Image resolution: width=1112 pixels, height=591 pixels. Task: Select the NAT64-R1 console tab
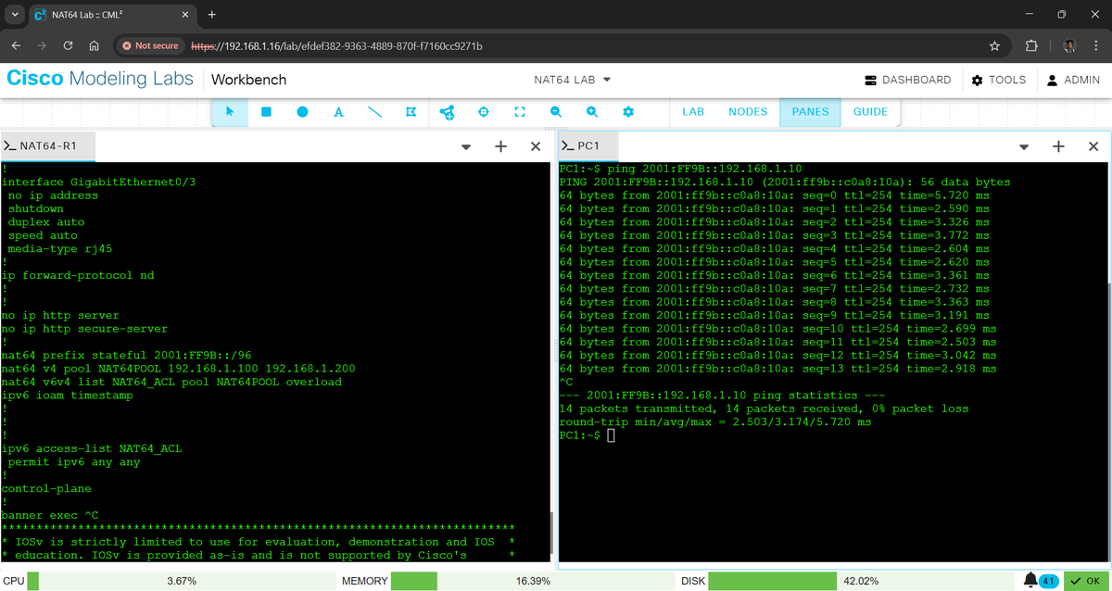(47, 146)
